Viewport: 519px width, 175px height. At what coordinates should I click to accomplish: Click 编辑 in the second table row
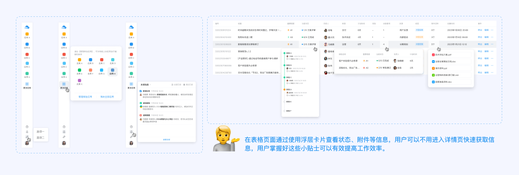coord(486,37)
